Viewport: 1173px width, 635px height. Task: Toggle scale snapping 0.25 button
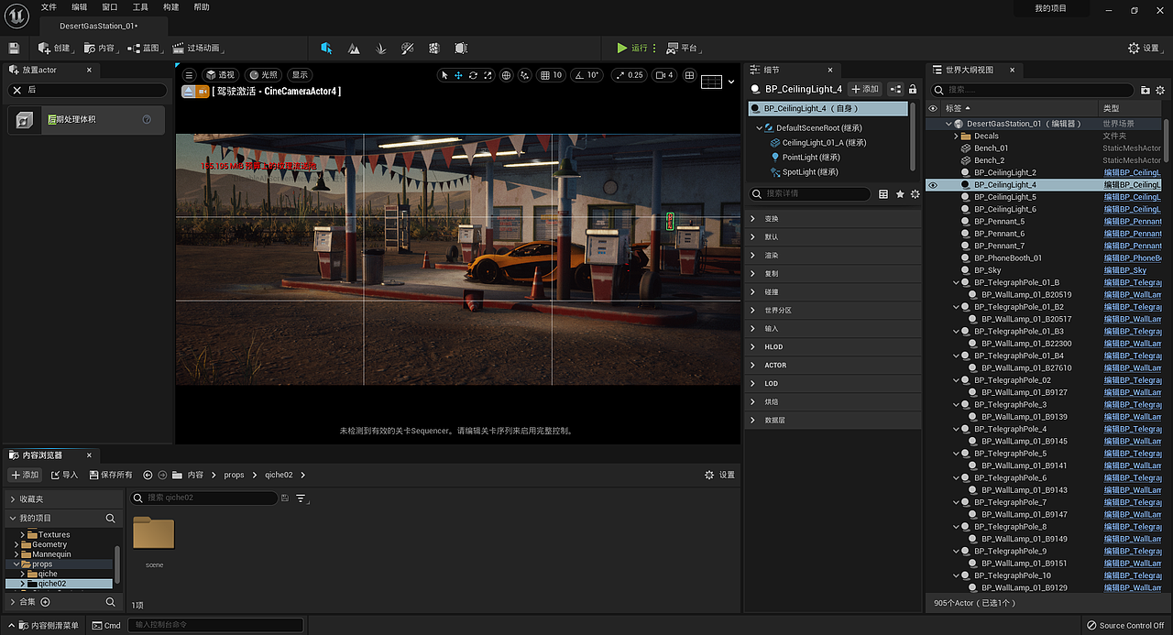(629, 75)
